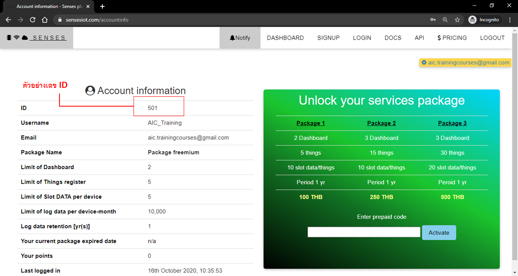Reload the page with refresh icon
This screenshot has height=276, width=518.
pyautogui.click(x=32, y=20)
